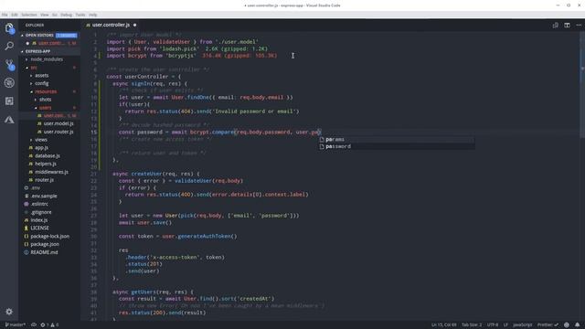Click the Ln 15 cursor position indicator
Viewport: 585px width, 329px height.
(443, 325)
